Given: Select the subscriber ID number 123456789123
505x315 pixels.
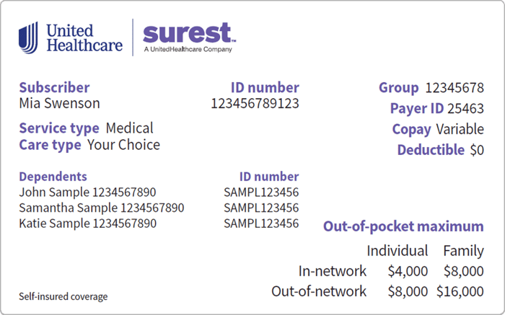Looking at the screenshot, I should (x=255, y=103).
